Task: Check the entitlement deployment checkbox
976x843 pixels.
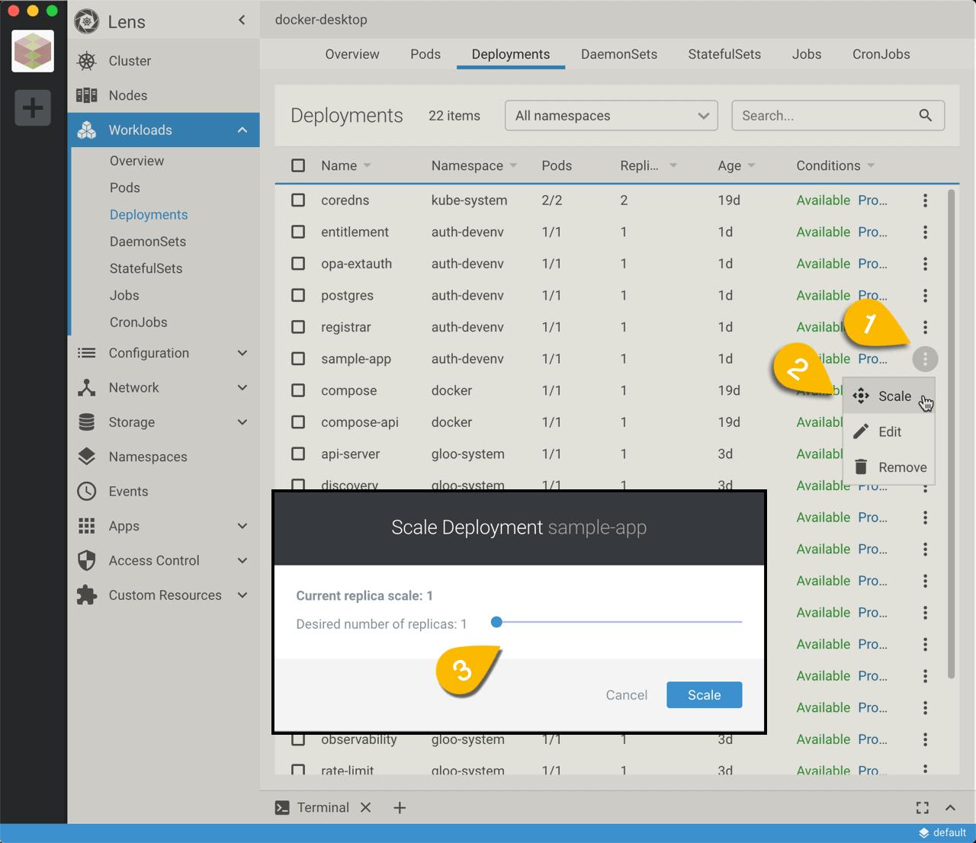Action: [x=298, y=232]
